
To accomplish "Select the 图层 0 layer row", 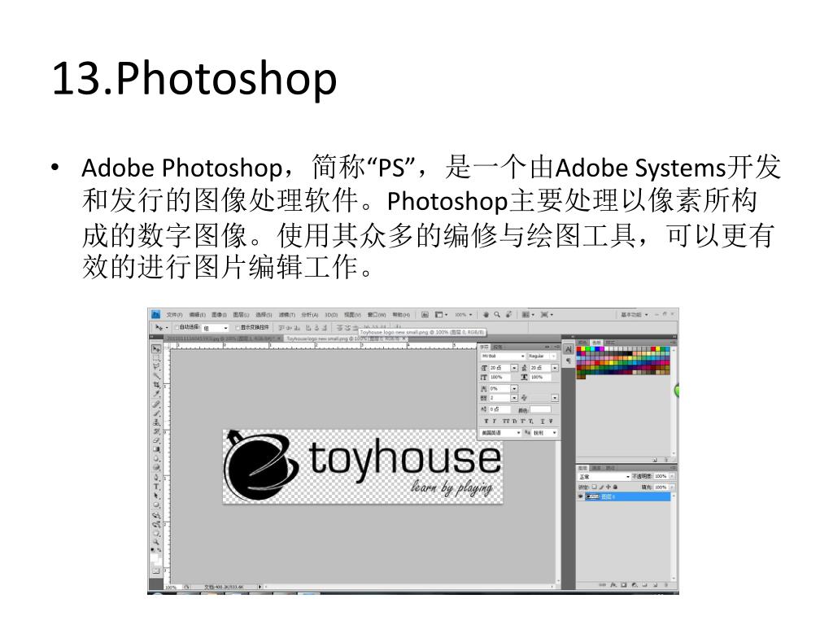I will (627, 496).
